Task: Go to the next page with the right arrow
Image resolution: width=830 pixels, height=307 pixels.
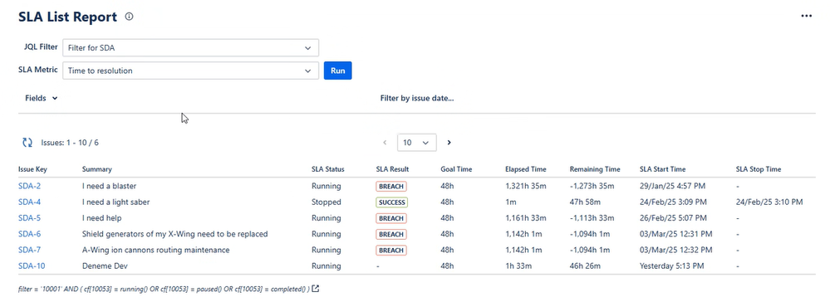Action: pyautogui.click(x=449, y=143)
